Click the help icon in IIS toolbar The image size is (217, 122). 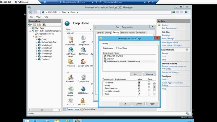[x=186, y=12]
